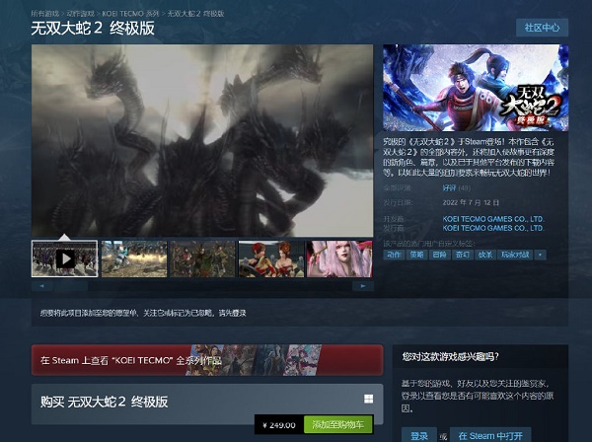Open developer KOEI TECMO GAMES link
Screen dimensions: 592x442
pyautogui.click(x=493, y=220)
